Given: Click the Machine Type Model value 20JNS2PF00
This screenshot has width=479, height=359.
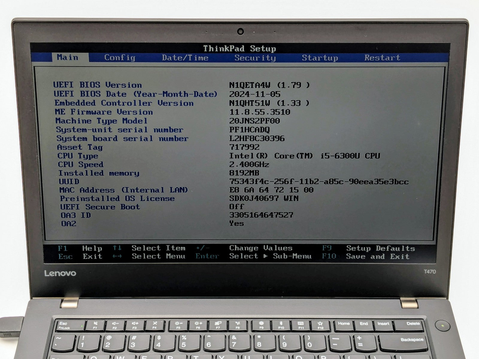Looking at the screenshot, I should (254, 121).
